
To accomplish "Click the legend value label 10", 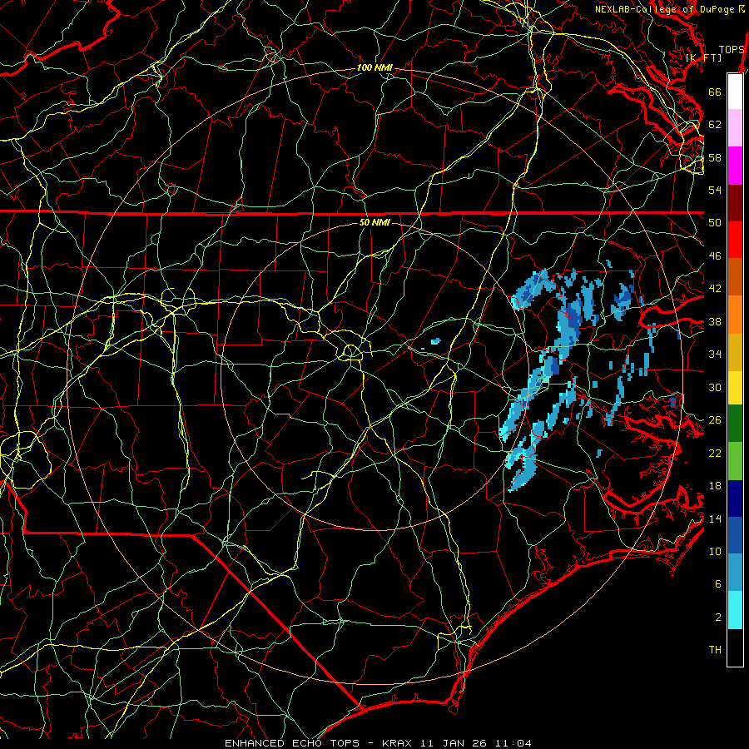I will coord(715,551).
